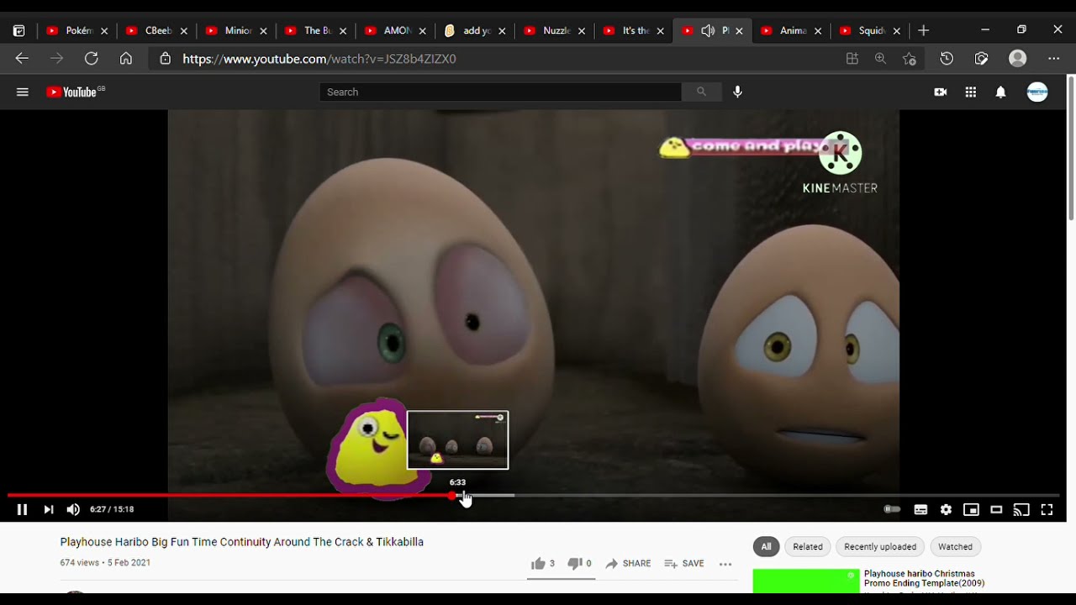Screen dimensions: 1076x605
Task: Open the YouTube apps grid
Action: pos(970,92)
